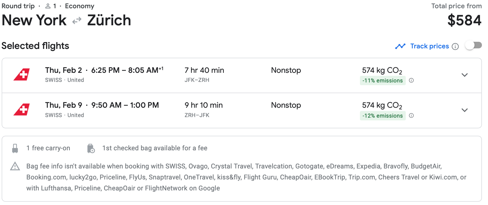Expand the Feb 9 ZRH–JFK flight details
The height and width of the screenshot is (205, 488).
click(465, 110)
